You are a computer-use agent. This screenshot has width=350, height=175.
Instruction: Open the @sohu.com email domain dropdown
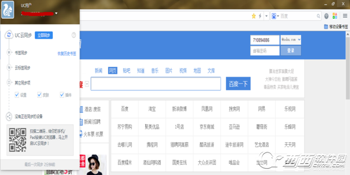click(x=291, y=40)
